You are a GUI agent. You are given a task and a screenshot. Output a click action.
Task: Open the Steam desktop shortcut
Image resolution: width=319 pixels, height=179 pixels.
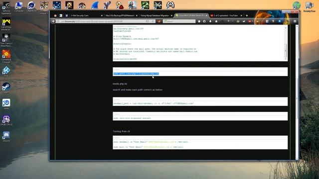point(6,88)
